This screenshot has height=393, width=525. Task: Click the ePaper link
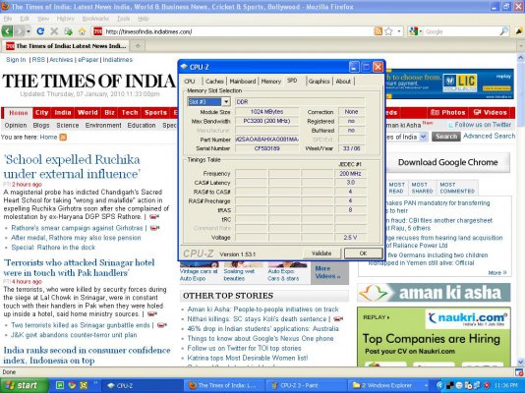point(88,60)
